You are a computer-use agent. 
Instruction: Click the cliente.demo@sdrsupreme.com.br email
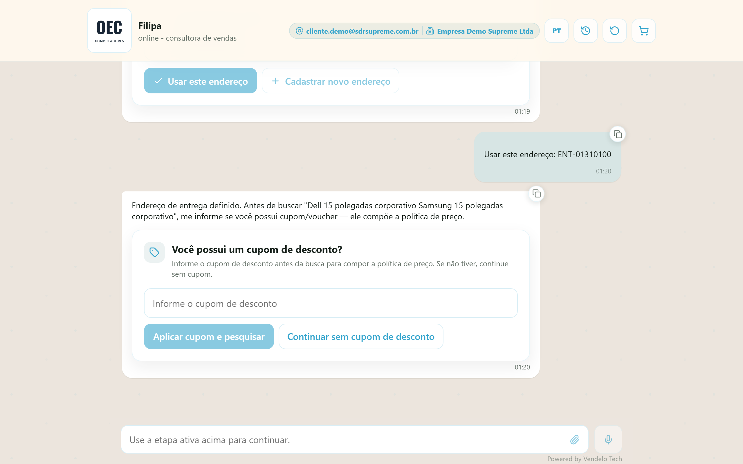point(362,31)
